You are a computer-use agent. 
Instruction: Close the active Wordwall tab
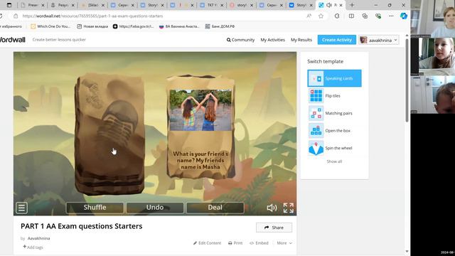[341, 5]
